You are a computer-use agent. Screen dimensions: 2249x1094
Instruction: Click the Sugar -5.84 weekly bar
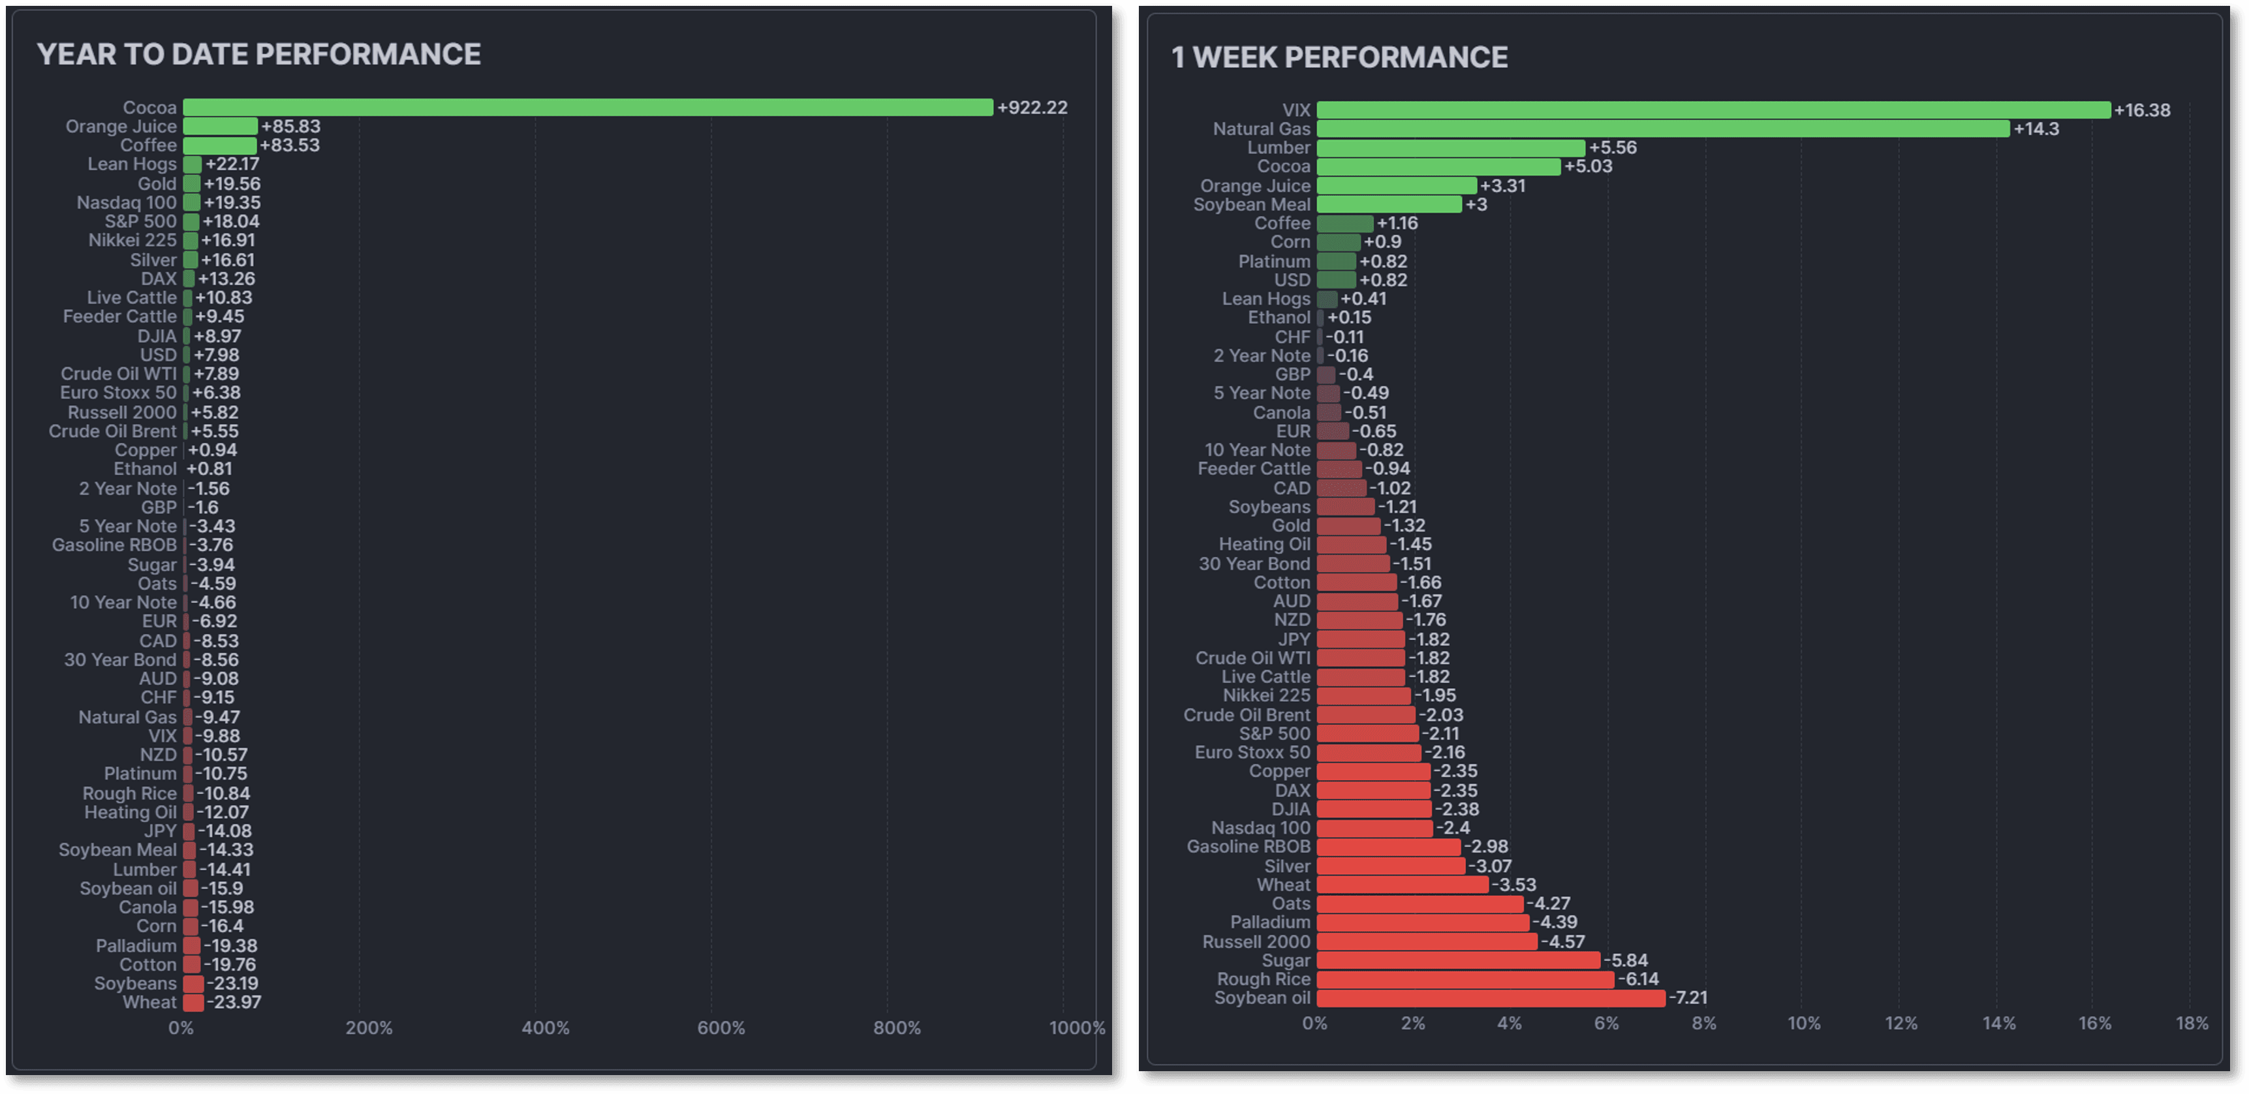click(x=1458, y=960)
